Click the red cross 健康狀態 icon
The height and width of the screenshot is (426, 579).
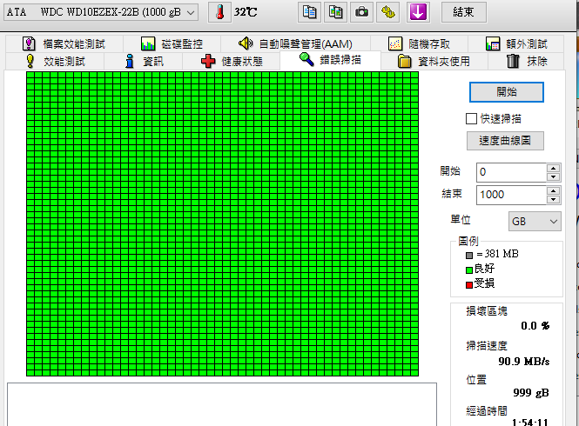tap(208, 61)
